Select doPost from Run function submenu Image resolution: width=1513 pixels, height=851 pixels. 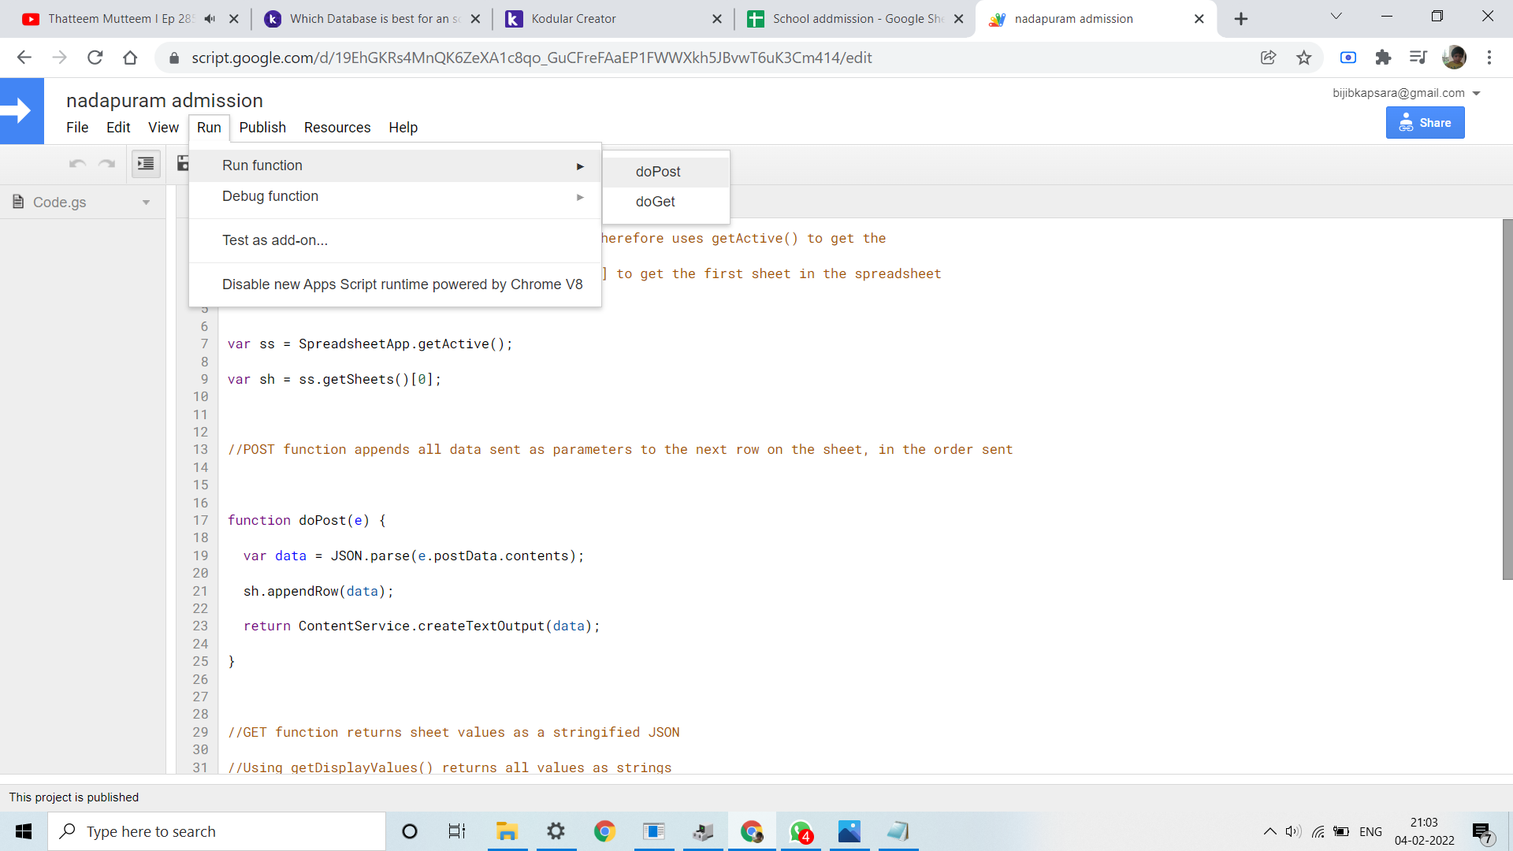[x=658, y=172]
